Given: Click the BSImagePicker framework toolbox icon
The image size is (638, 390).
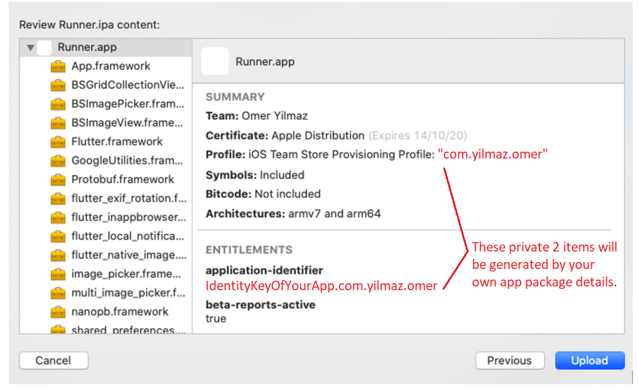Looking at the screenshot, I should [x=58, y=104].
